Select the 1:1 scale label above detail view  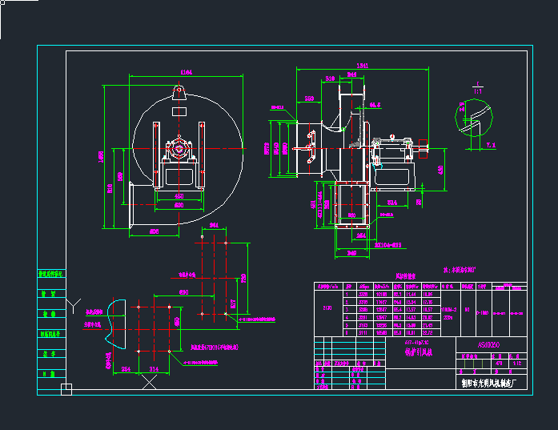click(x=477, y=88)
